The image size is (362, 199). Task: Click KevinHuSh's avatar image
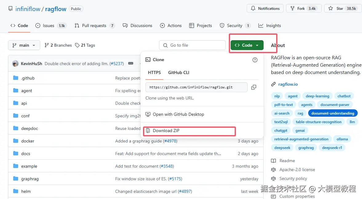15,63
